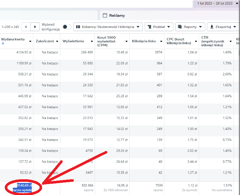Switch to the Reklamy tab

(x=114, y=15)
